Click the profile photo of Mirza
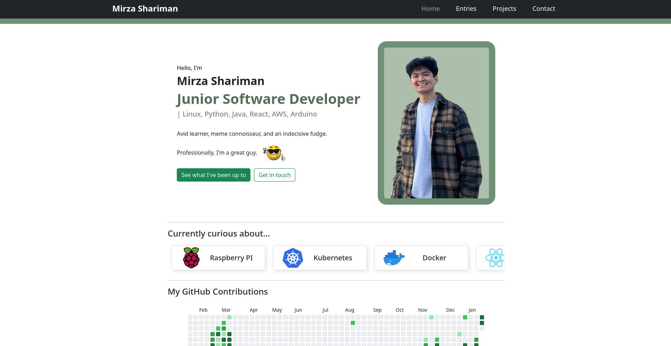This screenshot has width=671, height=346. pos(436,123)
